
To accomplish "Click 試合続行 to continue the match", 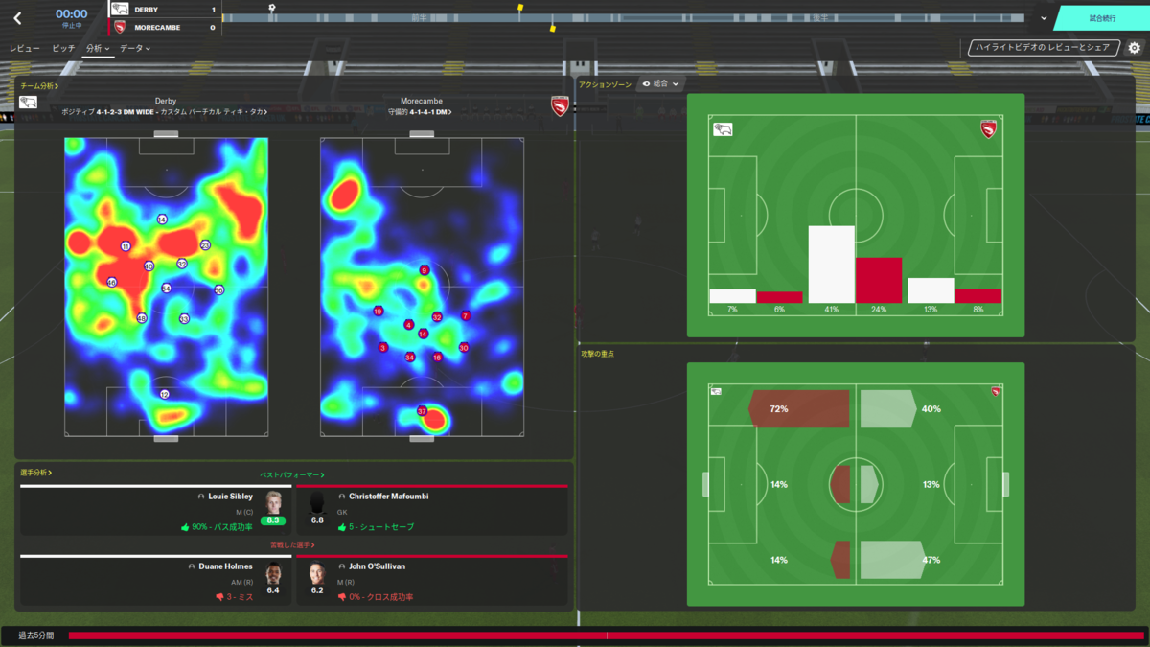I will point(1102,18).
